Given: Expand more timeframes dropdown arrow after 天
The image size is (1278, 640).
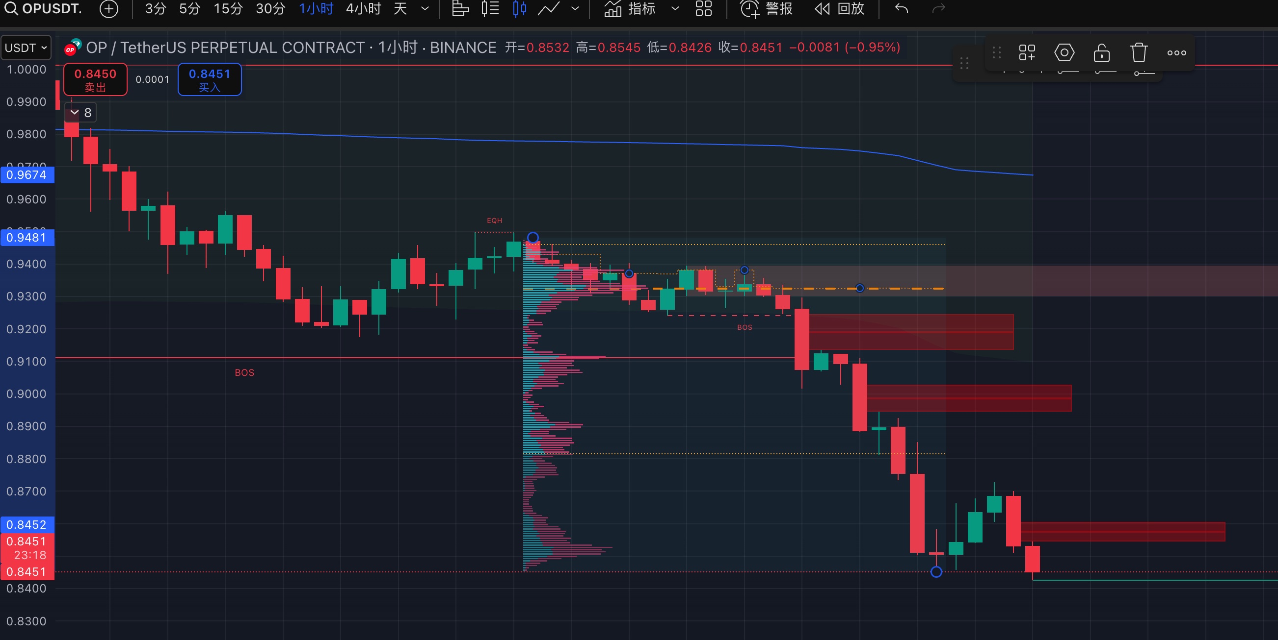Looking at the screenshot, I should pos(425,8).
